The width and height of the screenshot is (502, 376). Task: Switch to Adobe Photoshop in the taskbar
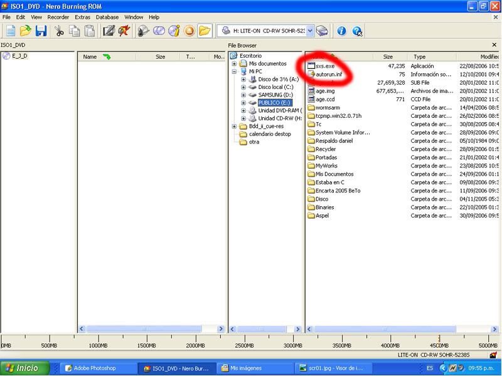(x=99, y=368)
